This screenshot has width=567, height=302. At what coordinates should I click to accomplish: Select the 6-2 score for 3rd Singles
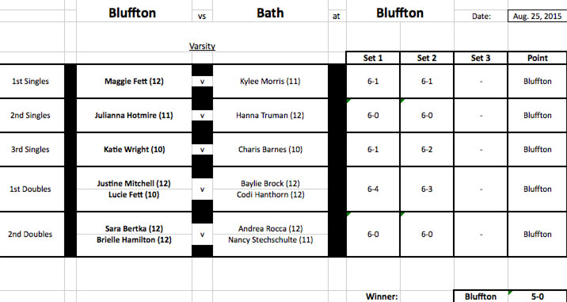(427, 149)
